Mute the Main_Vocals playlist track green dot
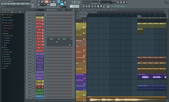 point(86,78)
